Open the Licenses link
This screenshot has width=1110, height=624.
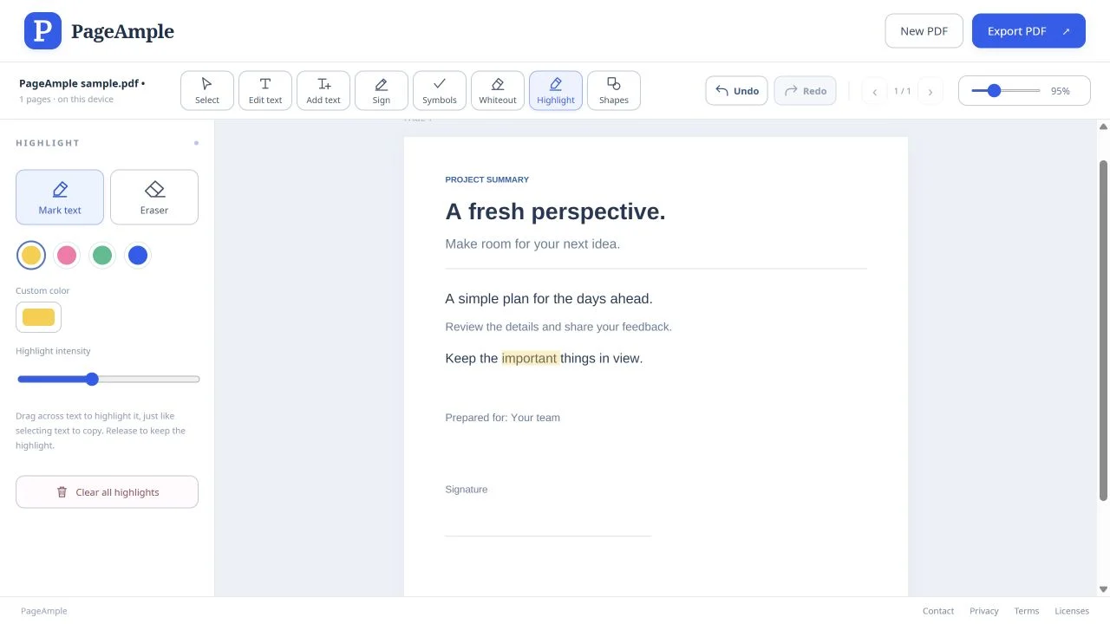(x=1072, y=611)
